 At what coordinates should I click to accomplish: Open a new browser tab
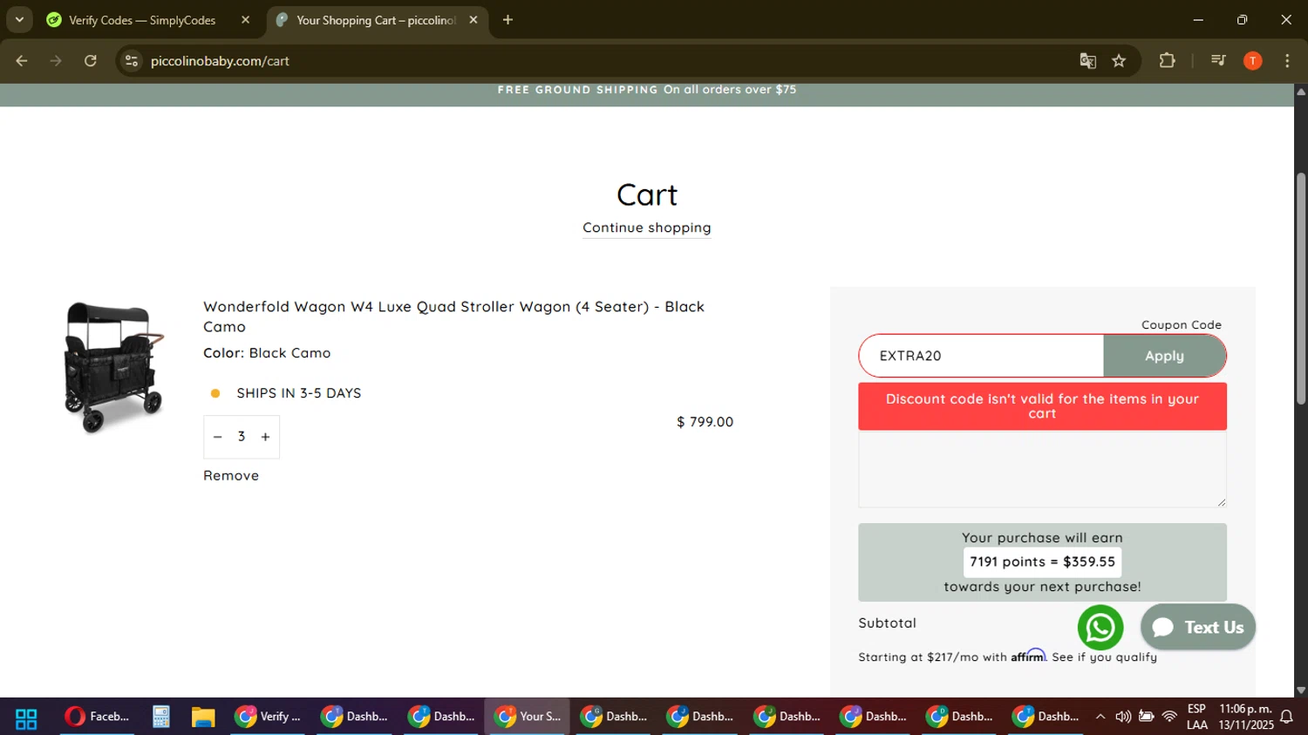click(x=508, y=20)
